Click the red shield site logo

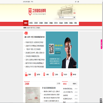[x=30, y=12]
